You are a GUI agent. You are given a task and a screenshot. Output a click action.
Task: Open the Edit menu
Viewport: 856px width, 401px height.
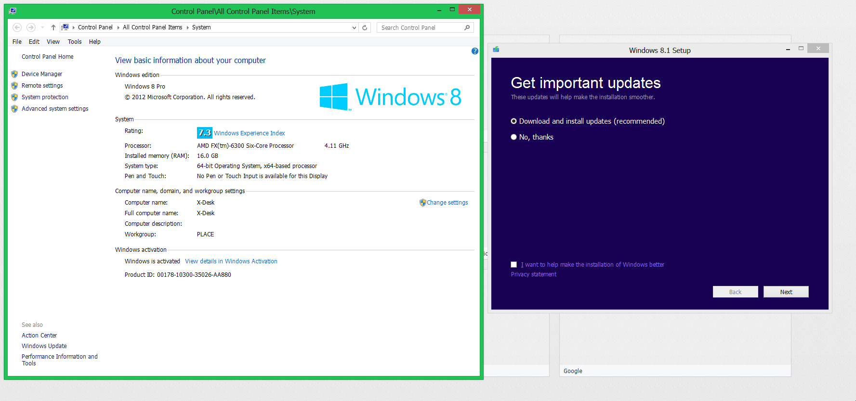click(x=34, y=42)
